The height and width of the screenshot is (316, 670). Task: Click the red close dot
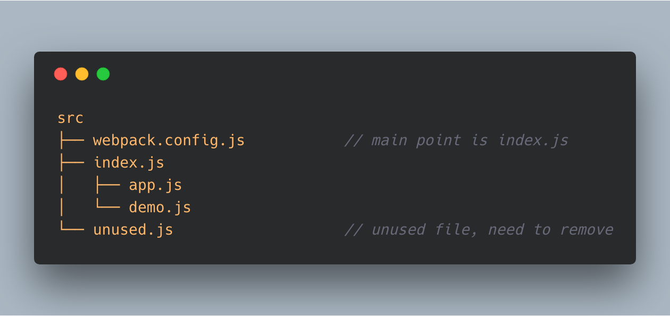tap(61, 74)
